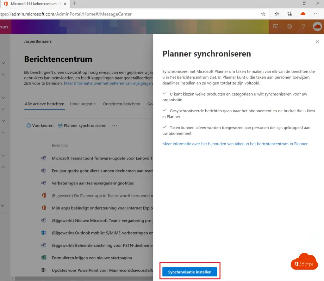Image resolution: width=324 pixels, height=281 pixels.
Task: Open the Cloud Shell icon in header
Action: point(276,27)
